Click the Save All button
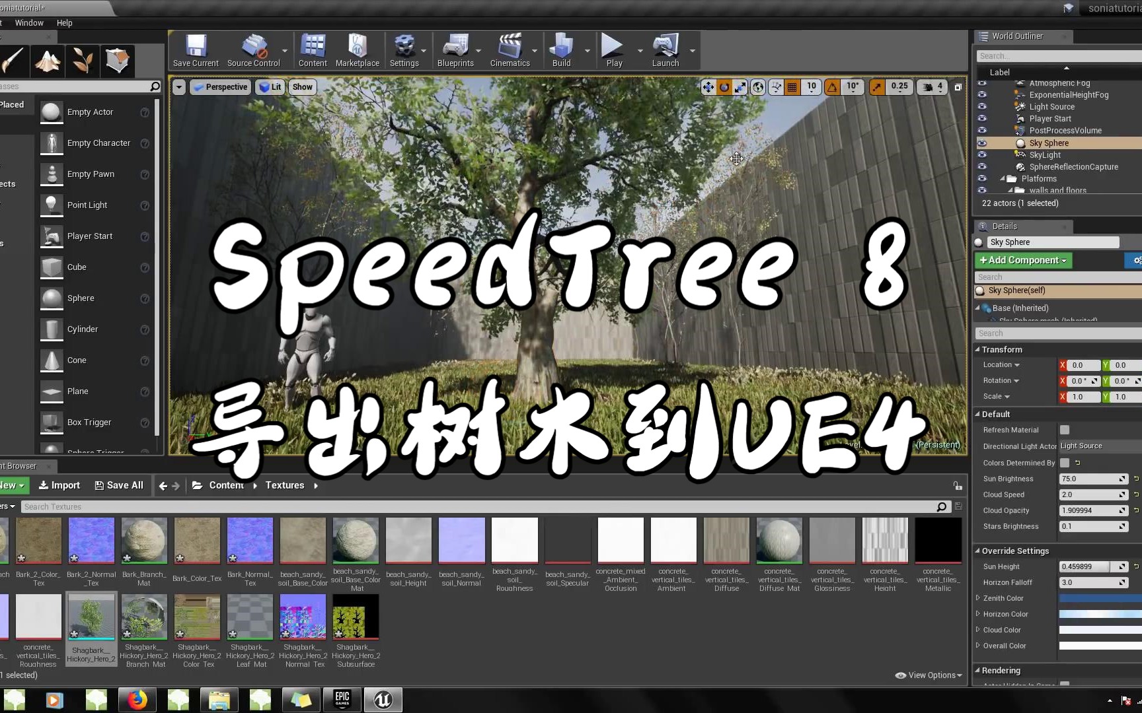 pyautogui.click(x=119, y=485)
